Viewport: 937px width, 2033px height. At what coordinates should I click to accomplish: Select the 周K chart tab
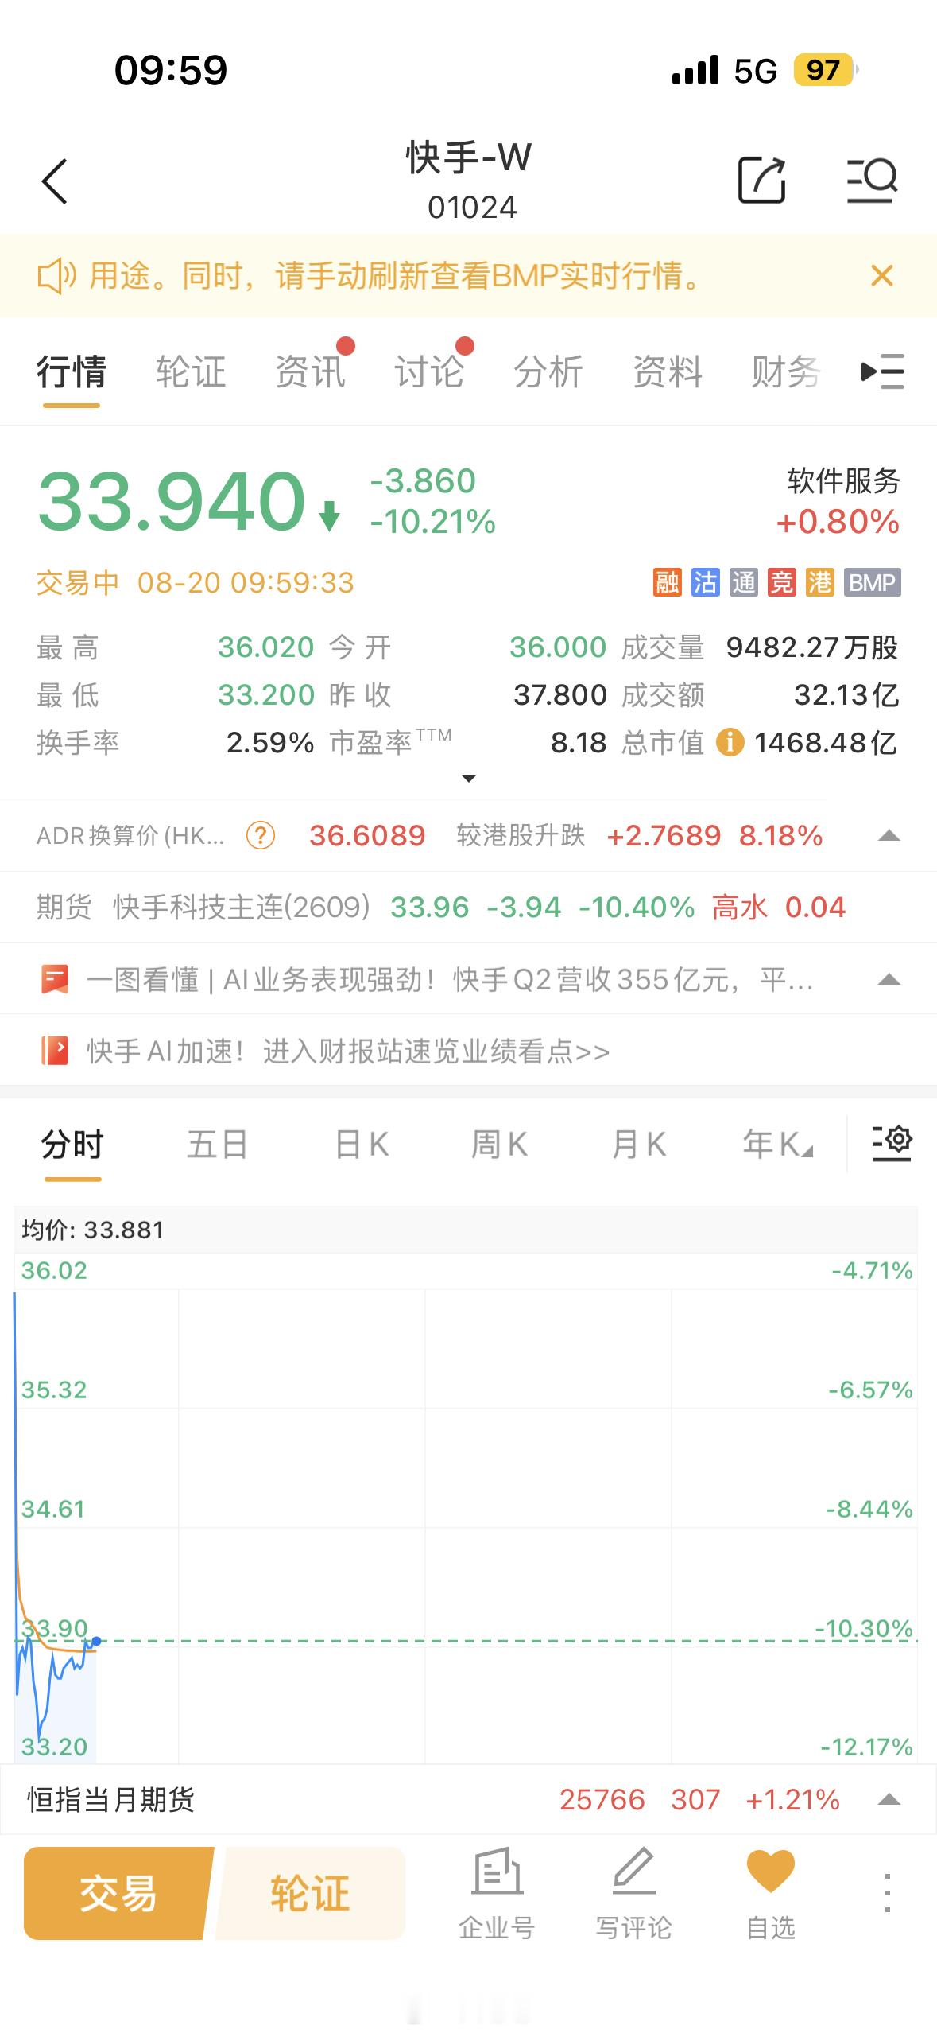(x=500, y=1145)
